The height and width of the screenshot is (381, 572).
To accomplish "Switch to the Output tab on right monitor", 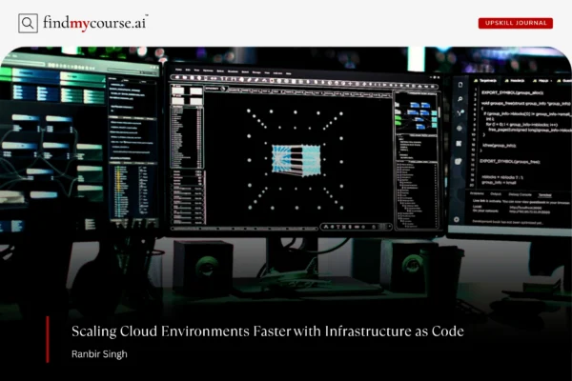I will pyautogui.click(x=496, y=194).
